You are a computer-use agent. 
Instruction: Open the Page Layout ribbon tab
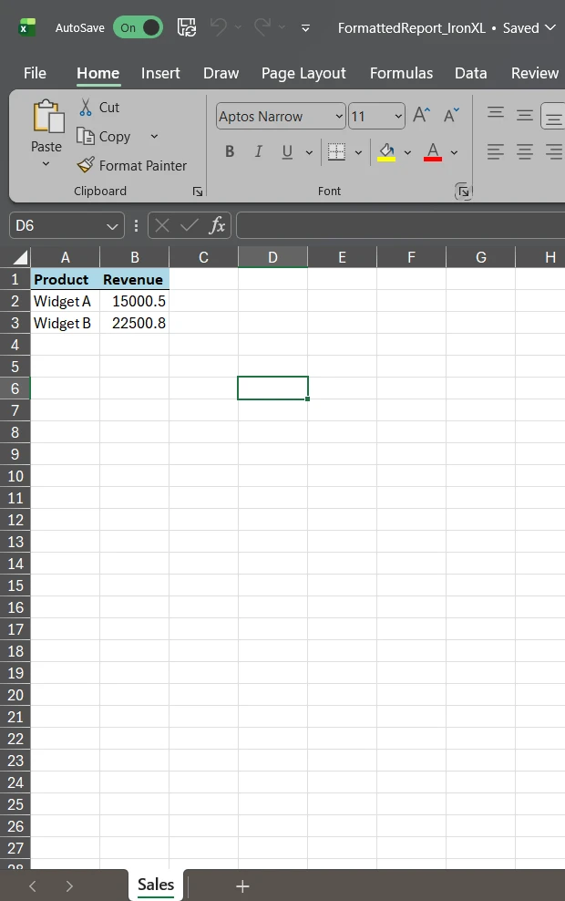303,73
